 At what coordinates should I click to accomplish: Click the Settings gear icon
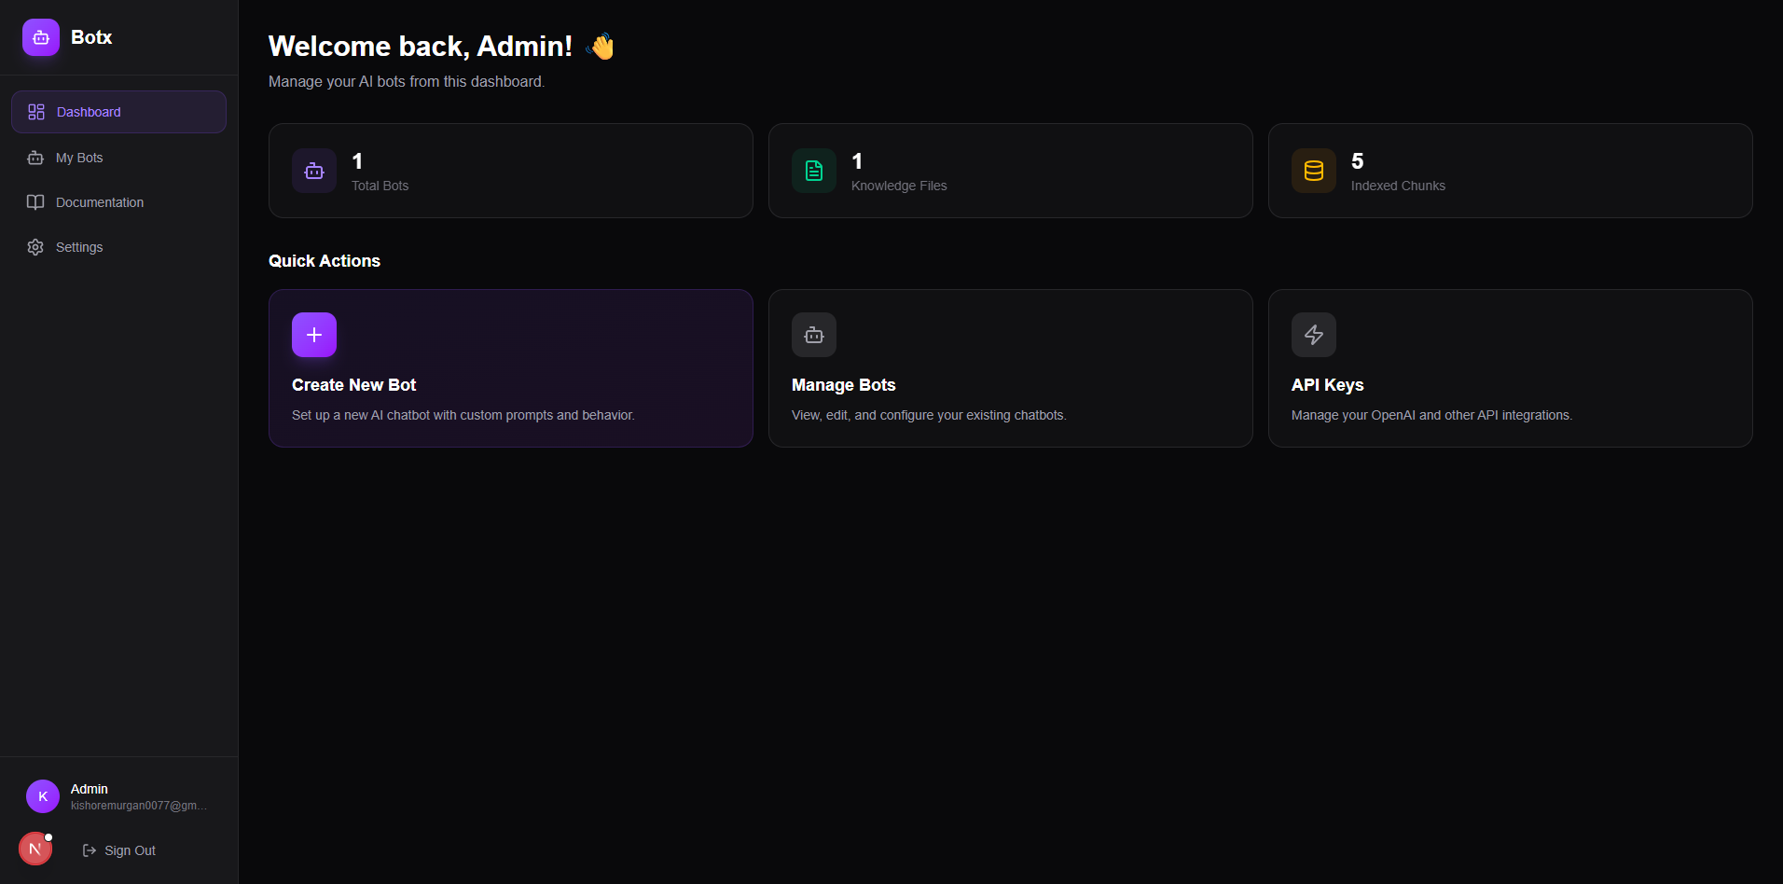click(35, 246)
